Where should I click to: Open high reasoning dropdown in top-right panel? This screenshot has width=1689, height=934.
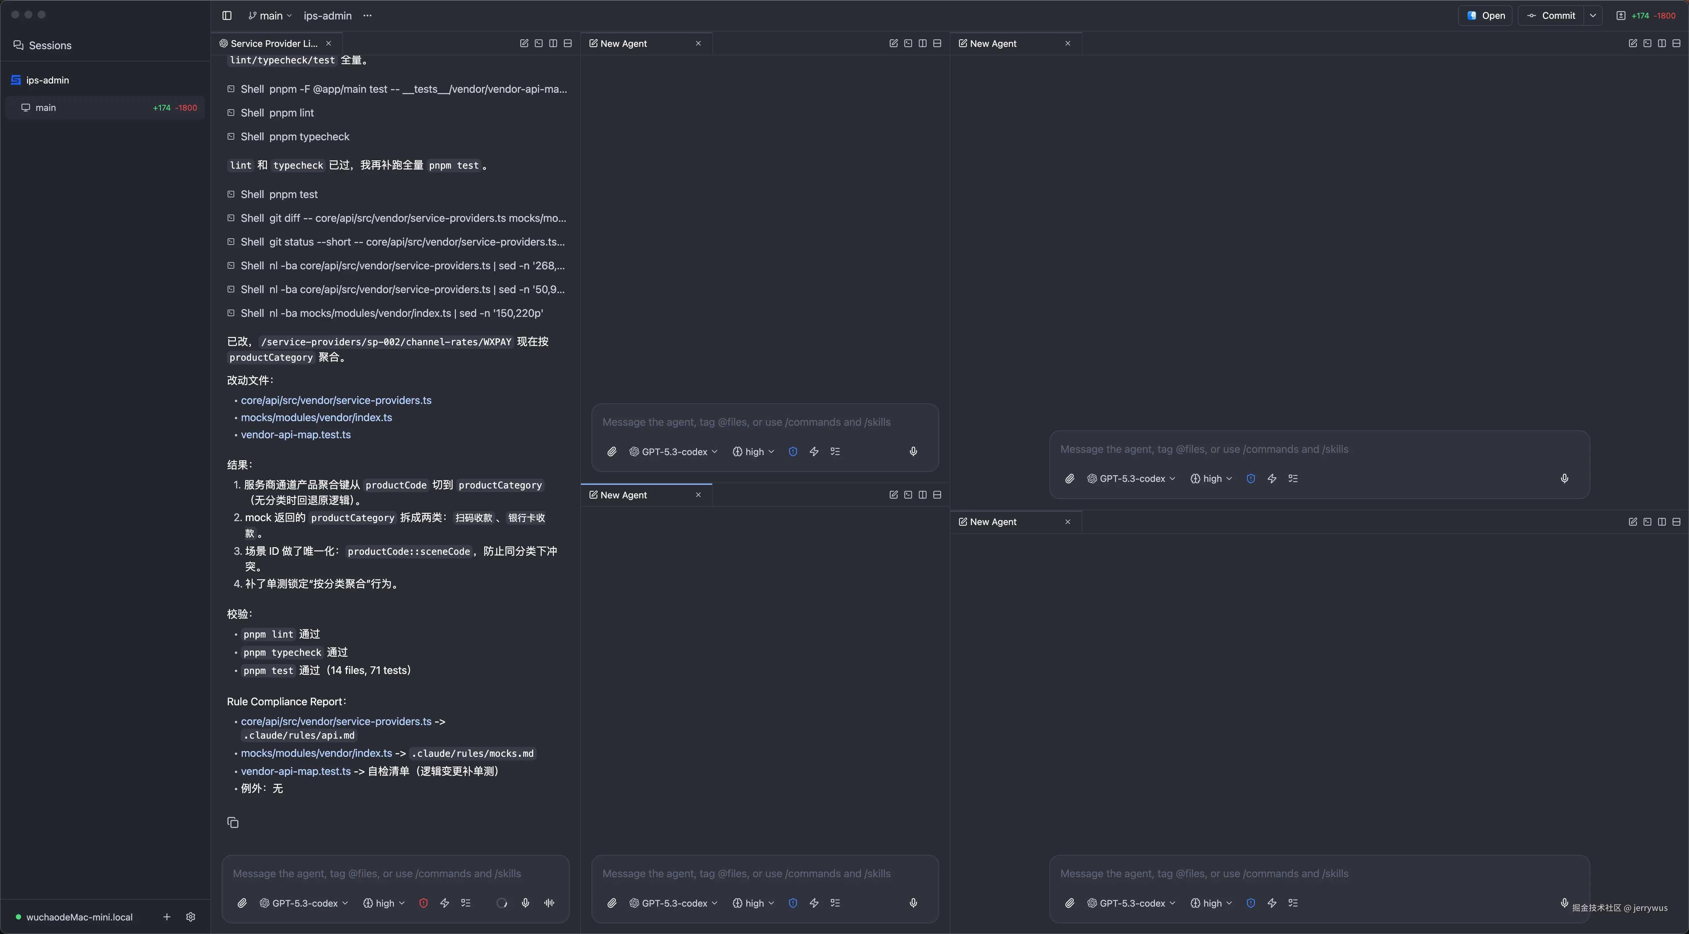pos(1212,479)
